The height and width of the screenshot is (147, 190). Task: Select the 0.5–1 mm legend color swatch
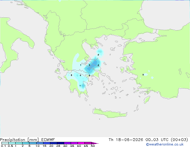click(12, 143)
